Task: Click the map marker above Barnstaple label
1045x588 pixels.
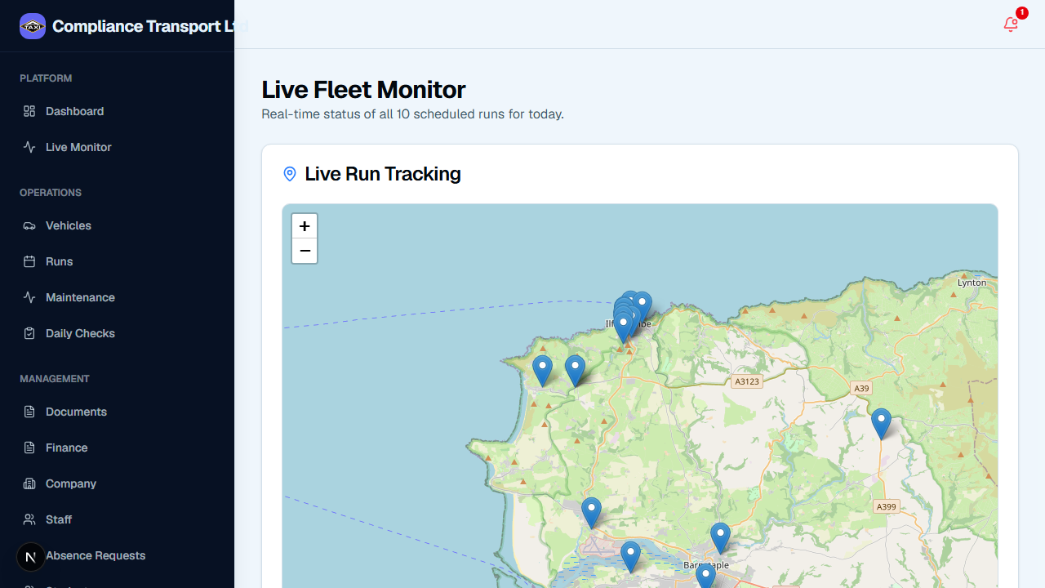Action: coord(720,539)
